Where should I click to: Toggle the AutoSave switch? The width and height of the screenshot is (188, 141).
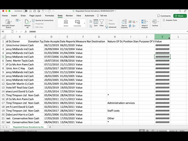tap(25, 11)
